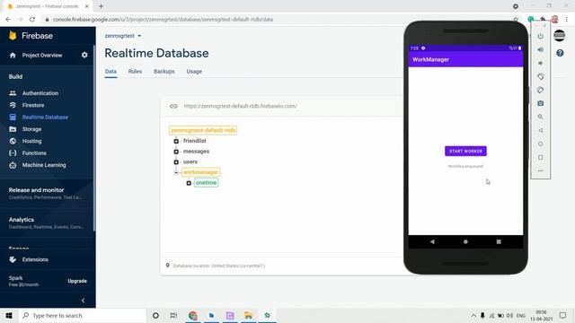Image resolution: width=575 pixels, height=323 pixels.
Task: Open the Windows notification center
Action: pos(562,315)
